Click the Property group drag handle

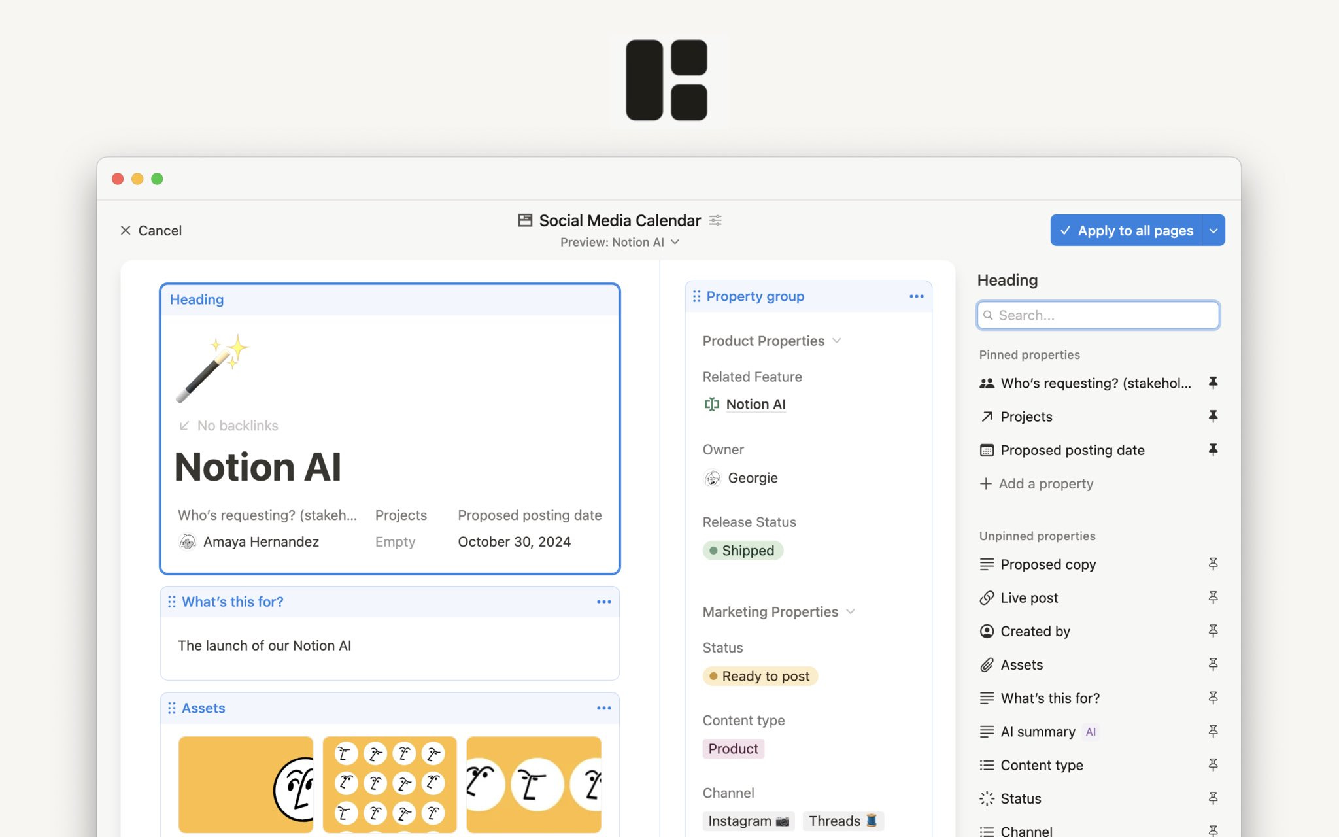point(696,296)
